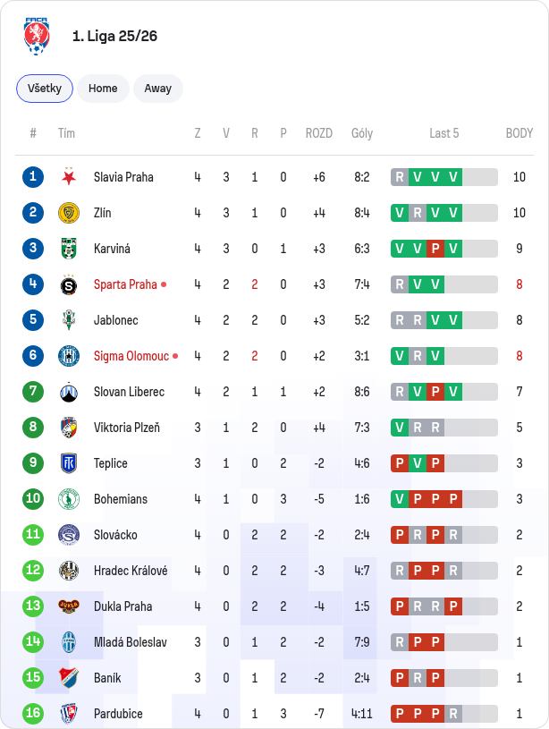
Task: Switch to the Away tab
Action: tap(158, 89)
